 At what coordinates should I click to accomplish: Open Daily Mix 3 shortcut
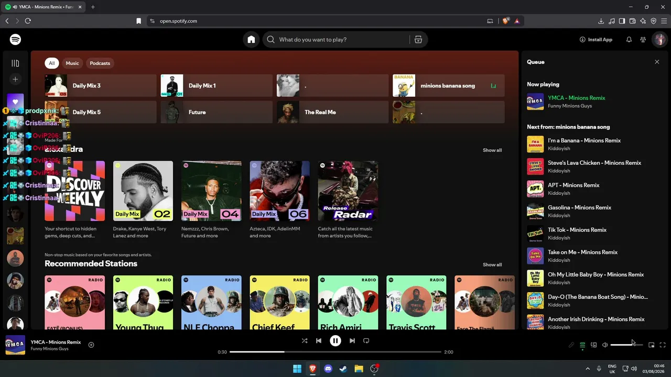coord(101,86)
